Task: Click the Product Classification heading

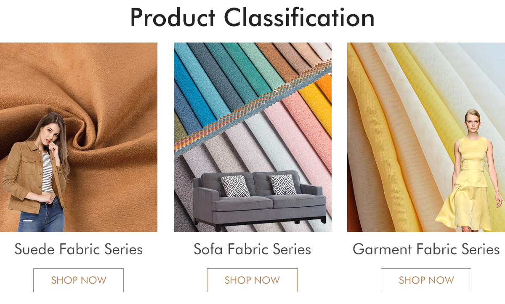Action: (x=252, y=18)
